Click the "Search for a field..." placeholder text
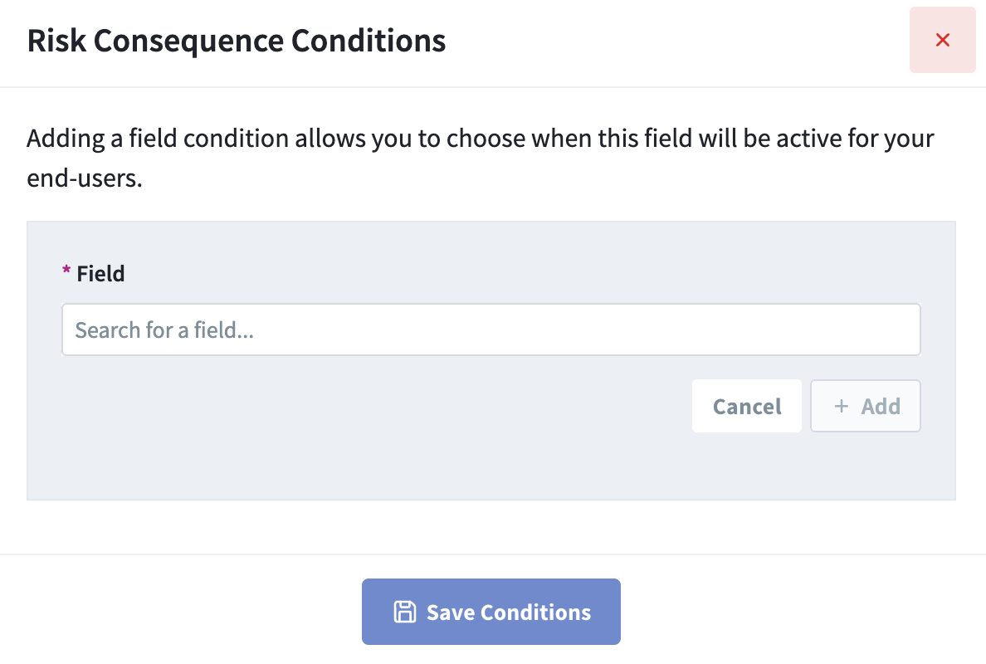This screenshot has height=664, width=986. click(x=164, y=330)
